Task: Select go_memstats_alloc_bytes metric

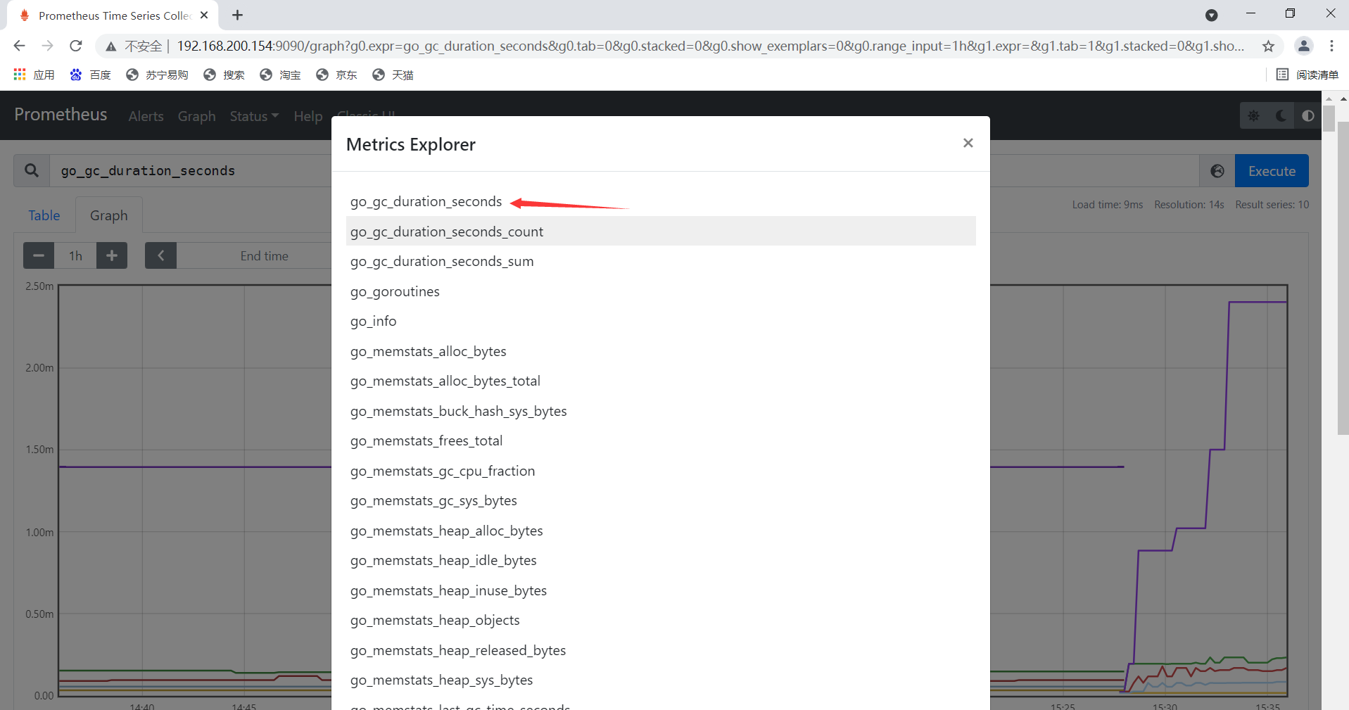Action: [x=661, y=351]
